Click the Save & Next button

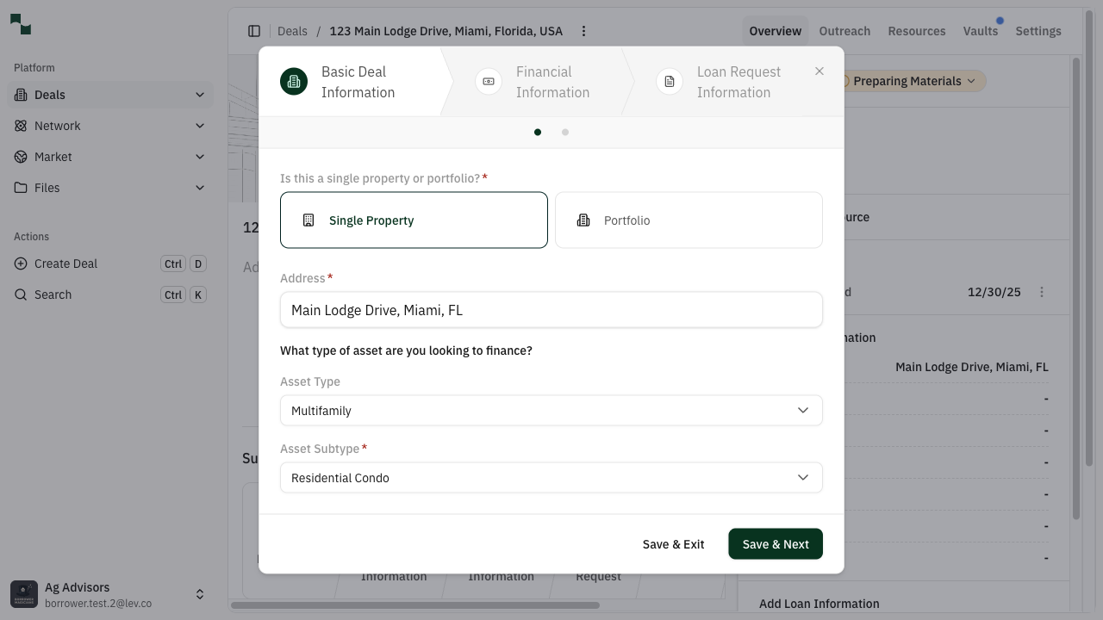(775, 543)
